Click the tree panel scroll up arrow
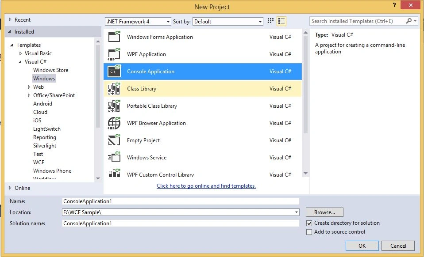This screenshot has width=424, height=257. pos(98,42)
